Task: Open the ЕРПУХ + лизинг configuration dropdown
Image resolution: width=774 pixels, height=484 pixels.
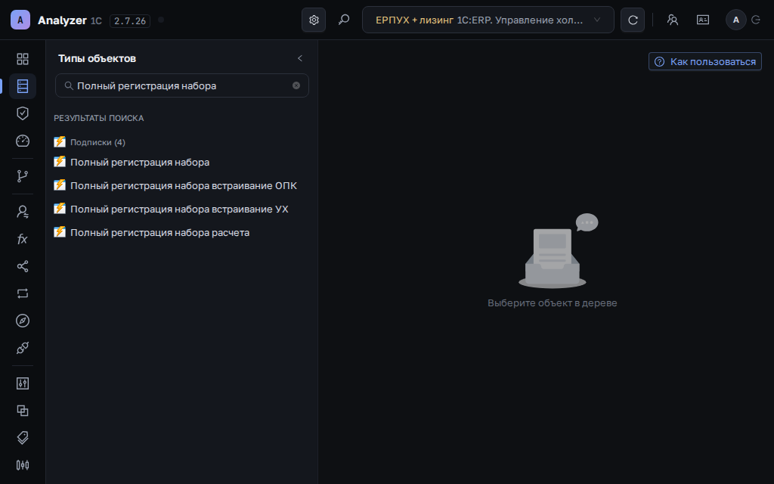Action: tap(488, 20)
